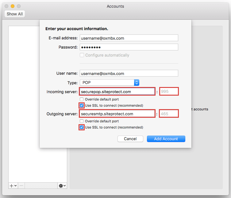Viewport: 231px width, 198px height.
Task: Focus the Password field
Action: coord(129,47)
